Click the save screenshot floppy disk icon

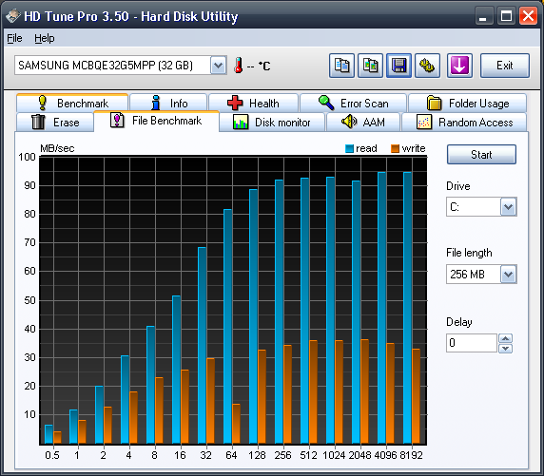(x=399, y=66)
